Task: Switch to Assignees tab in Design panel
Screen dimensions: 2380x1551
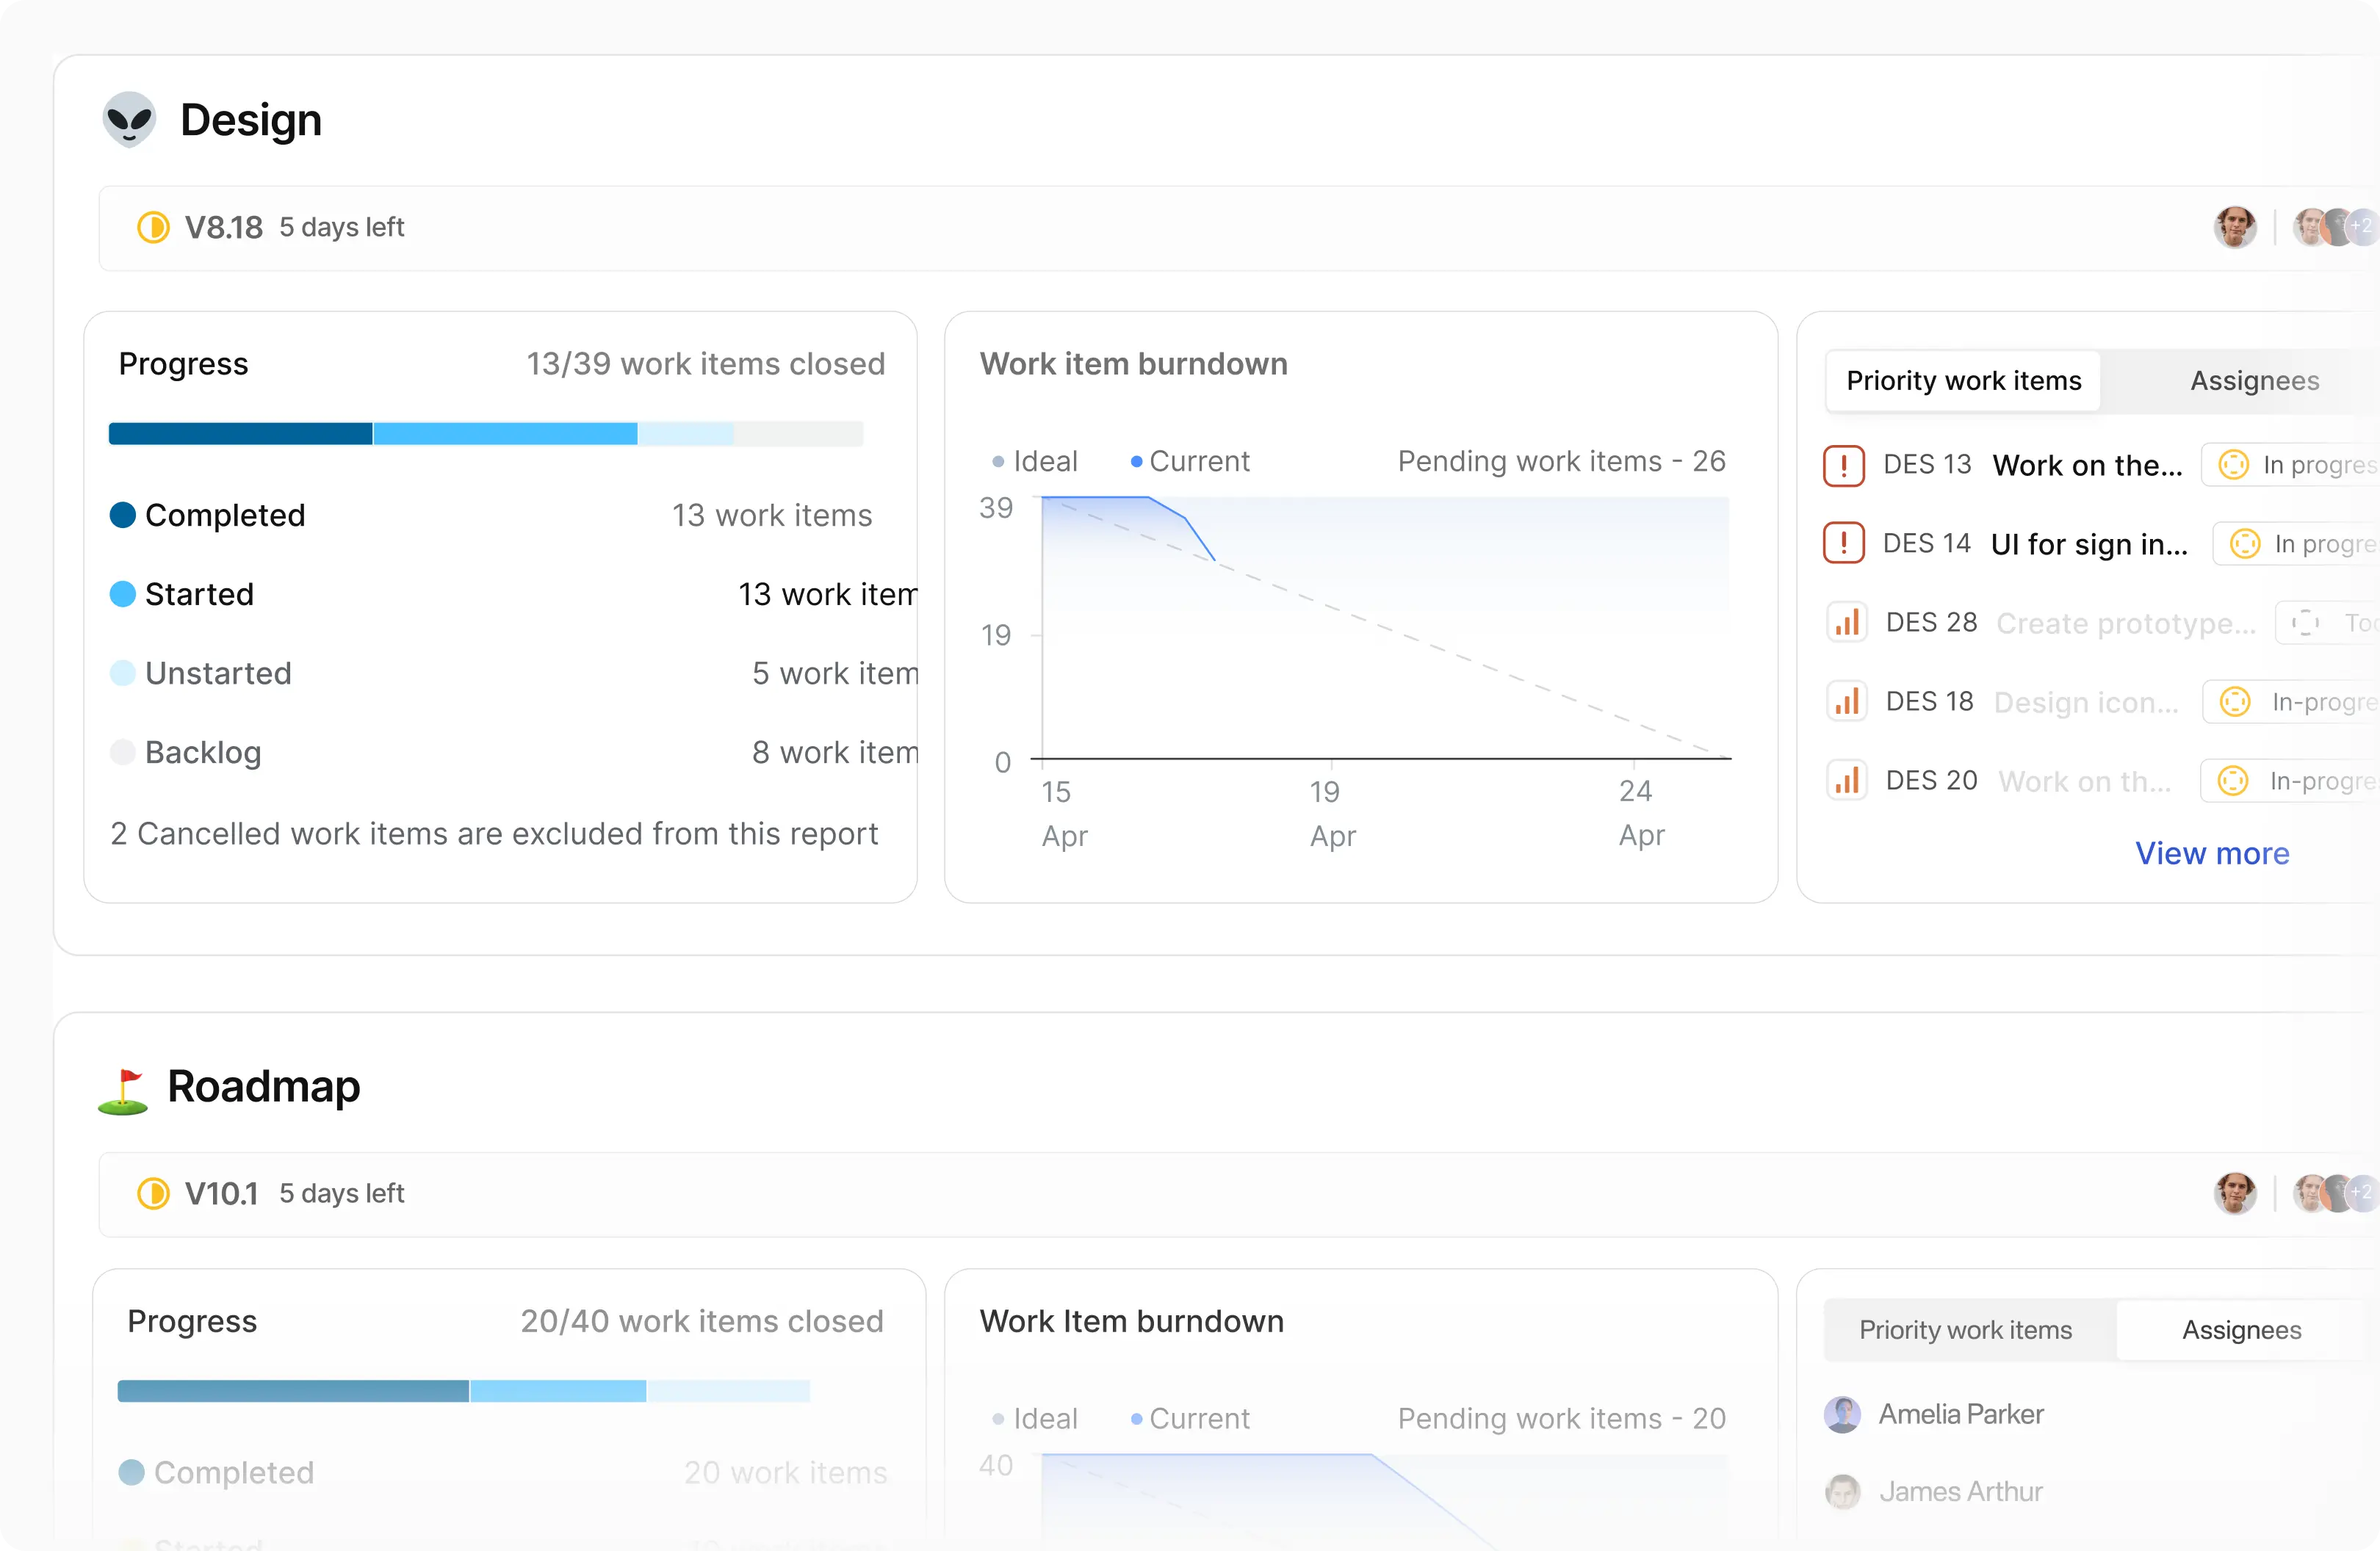Action: click(2254, 381)
